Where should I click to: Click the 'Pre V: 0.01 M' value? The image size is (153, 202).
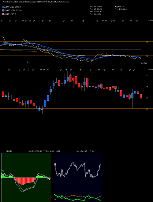point(121,9)
